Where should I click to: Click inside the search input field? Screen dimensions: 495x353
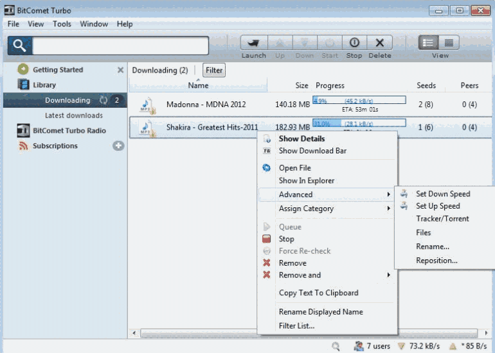click(x=120, y=46)
